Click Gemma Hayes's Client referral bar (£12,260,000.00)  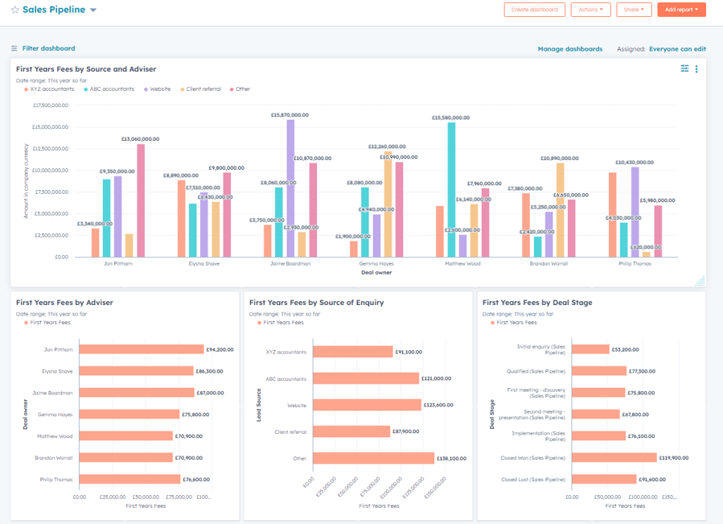[388, 204]
